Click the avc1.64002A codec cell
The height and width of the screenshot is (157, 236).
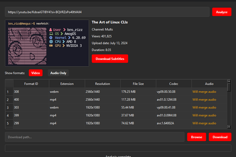[x=174, y=123]
